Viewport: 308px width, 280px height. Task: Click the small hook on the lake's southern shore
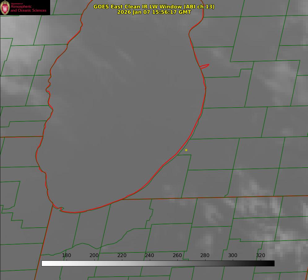(x=61, y=209)
